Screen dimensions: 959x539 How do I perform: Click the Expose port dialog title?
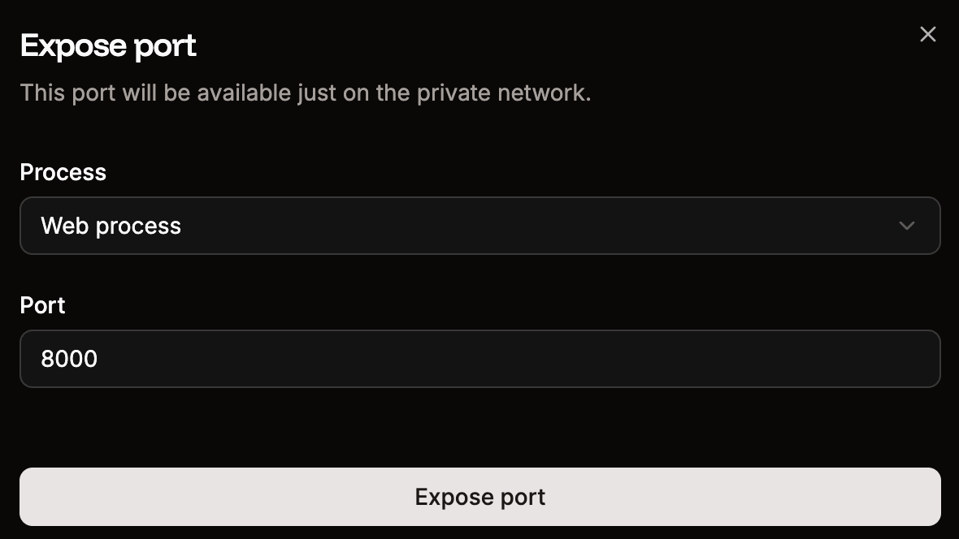[108, 45]
